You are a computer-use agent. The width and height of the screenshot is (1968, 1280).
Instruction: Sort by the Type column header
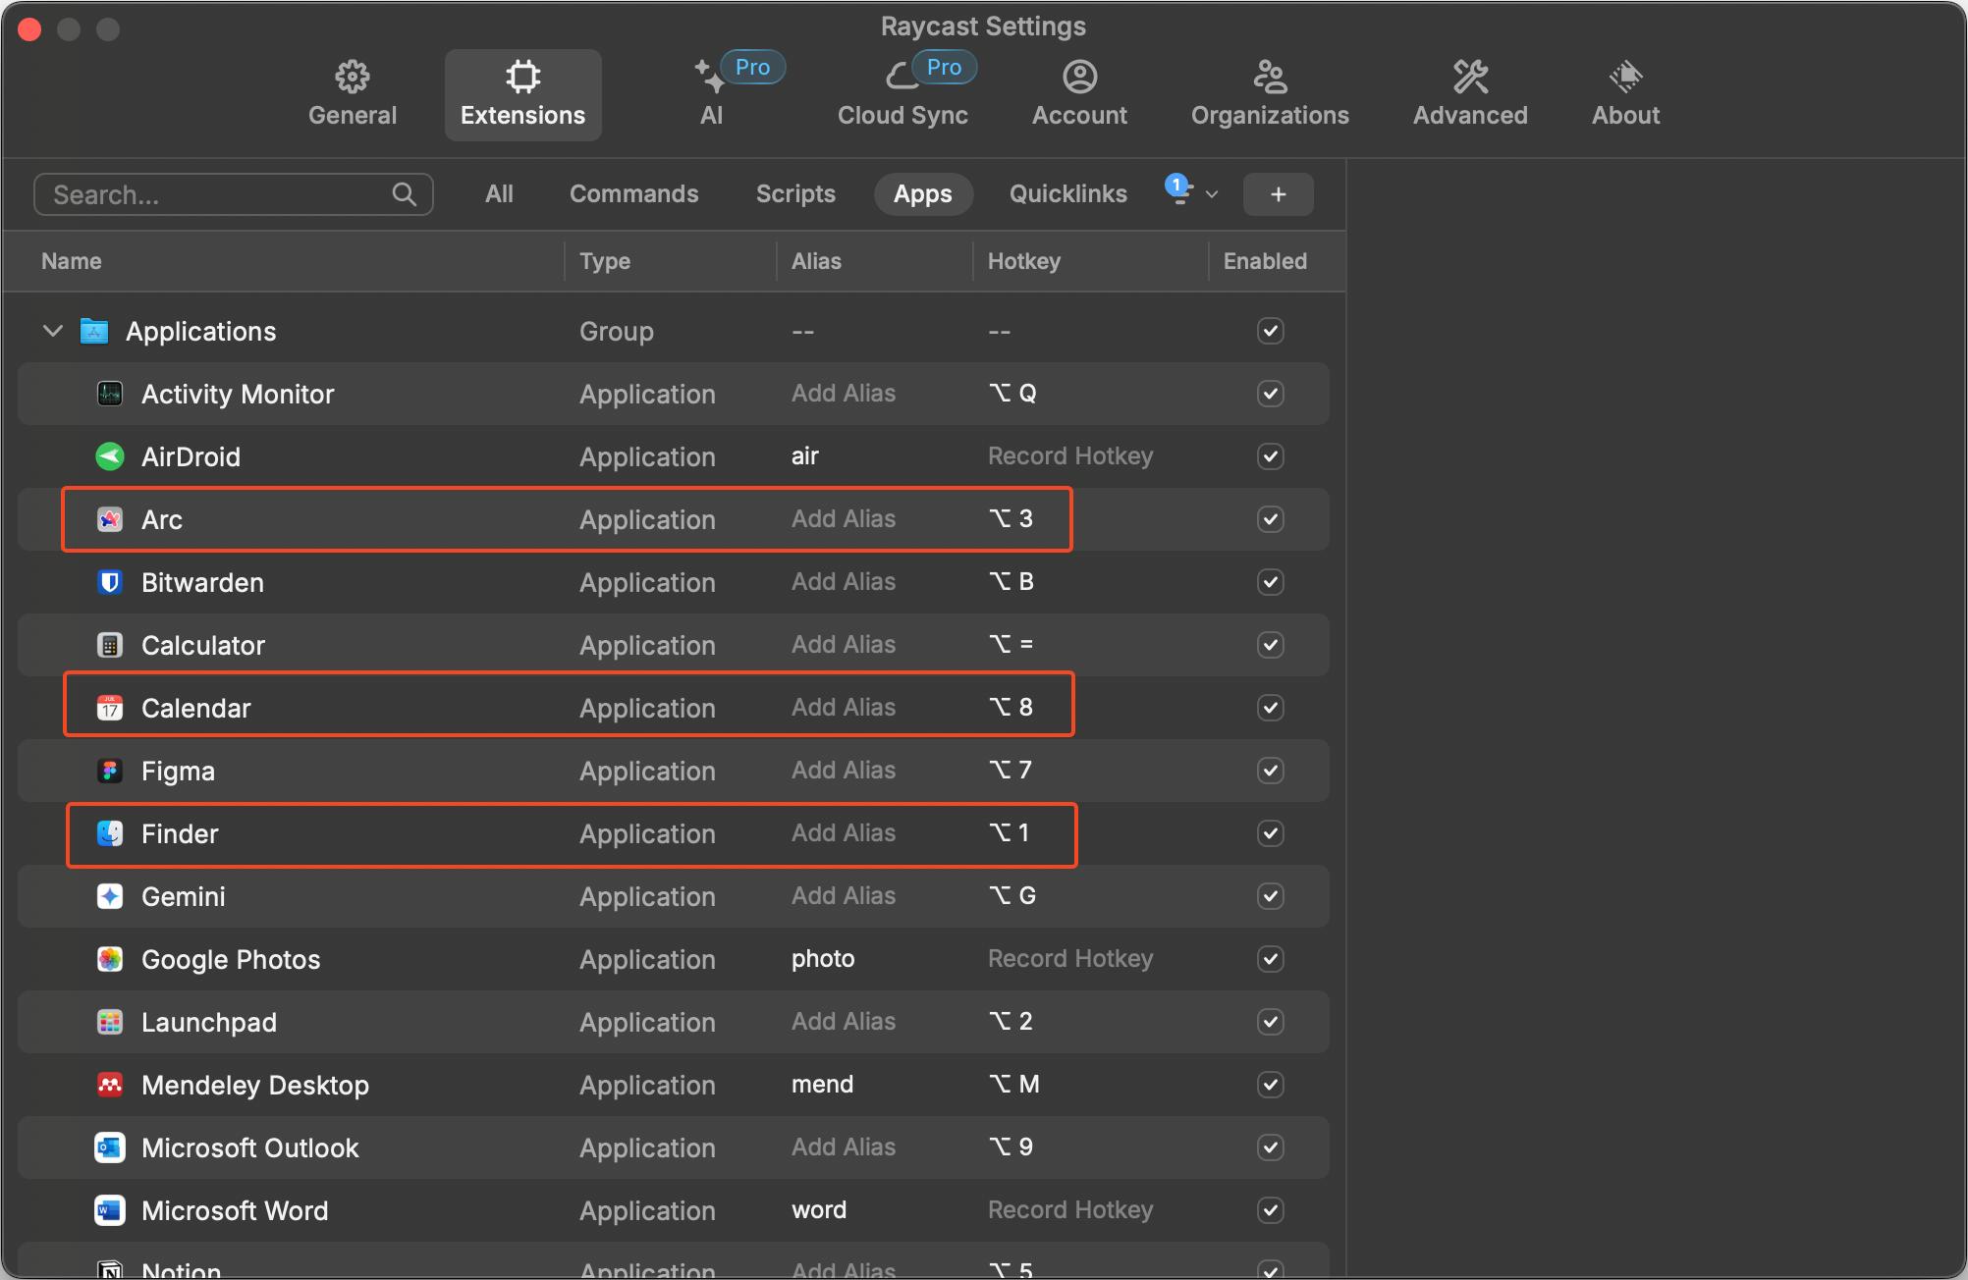tap(605, 261)
